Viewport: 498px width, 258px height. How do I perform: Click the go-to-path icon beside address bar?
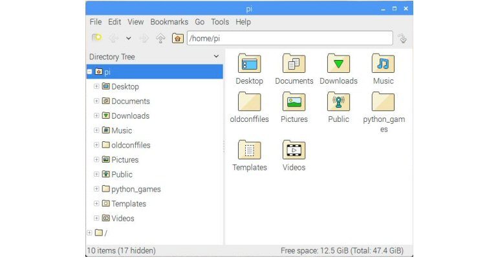coord(402,39)
